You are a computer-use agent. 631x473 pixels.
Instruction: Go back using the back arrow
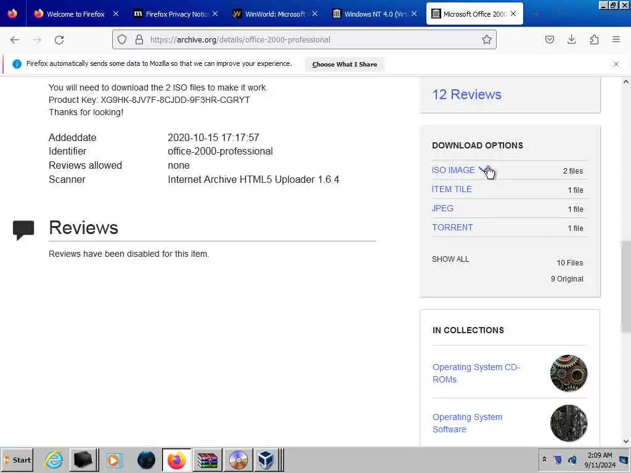(15, 40)
